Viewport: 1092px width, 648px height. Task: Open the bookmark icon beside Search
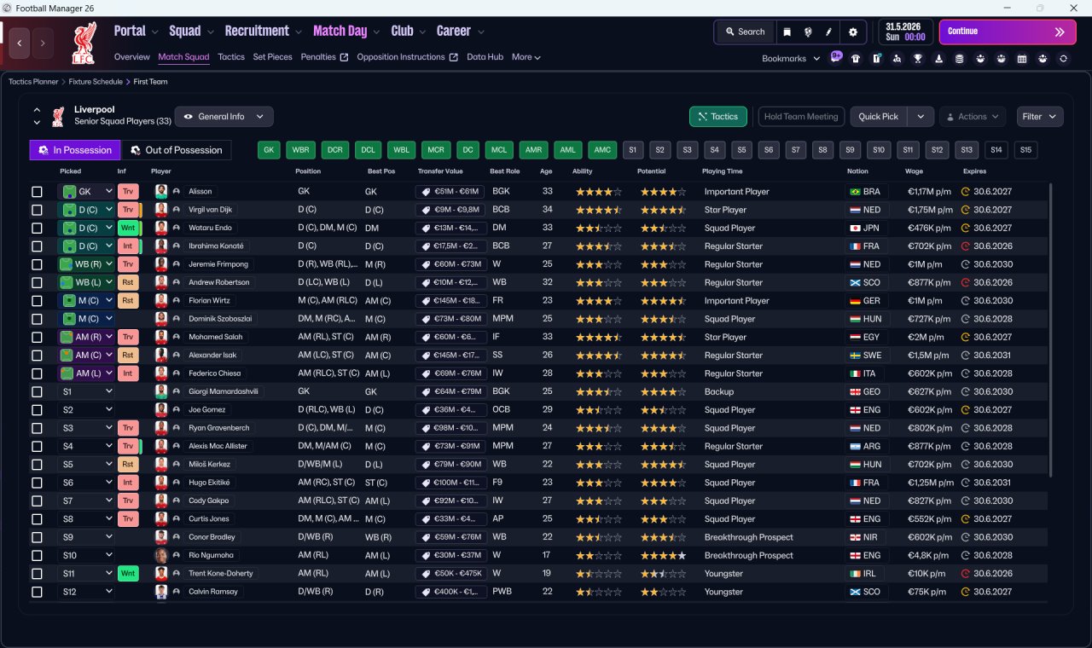coord(787,32)
